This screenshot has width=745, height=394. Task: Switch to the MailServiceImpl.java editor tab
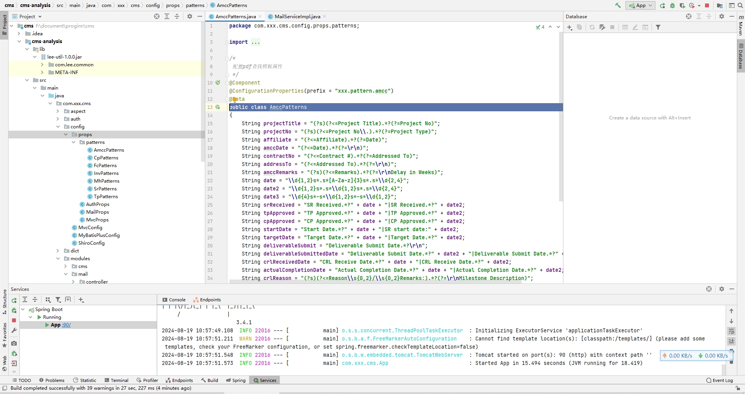(297, 16)
